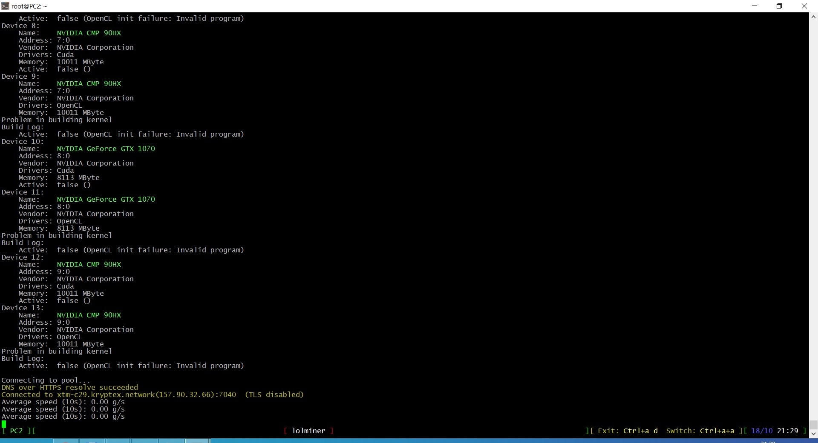818x443 pixels.
Task: Click the DNS over HTTPS resolve succeeded line
Action: pyautogui.click(x=70, y=388)
